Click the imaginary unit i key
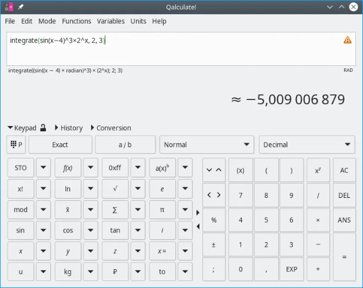Viewport: 363px width, 288px height. 162,230
